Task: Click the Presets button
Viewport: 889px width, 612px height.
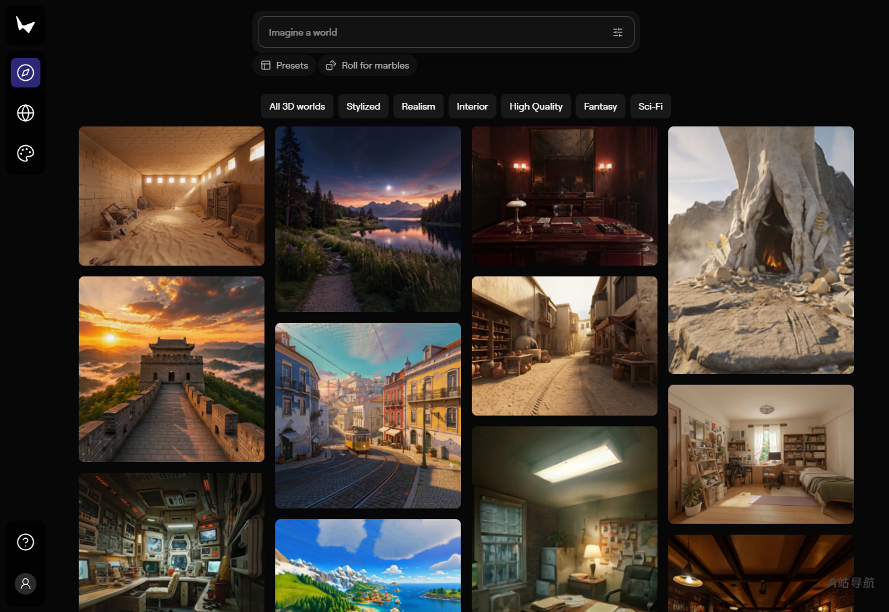Action: (x=285, y=65)
